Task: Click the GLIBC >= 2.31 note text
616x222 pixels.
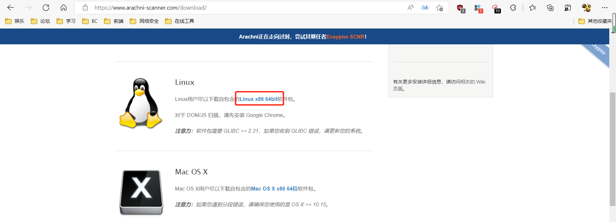Action: click(x=270, y=131)
